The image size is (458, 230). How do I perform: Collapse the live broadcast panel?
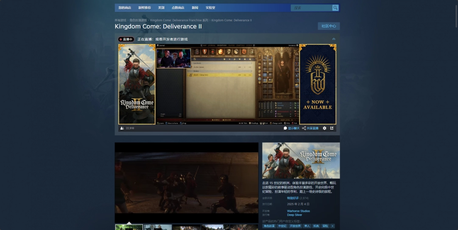coord(333,39)
